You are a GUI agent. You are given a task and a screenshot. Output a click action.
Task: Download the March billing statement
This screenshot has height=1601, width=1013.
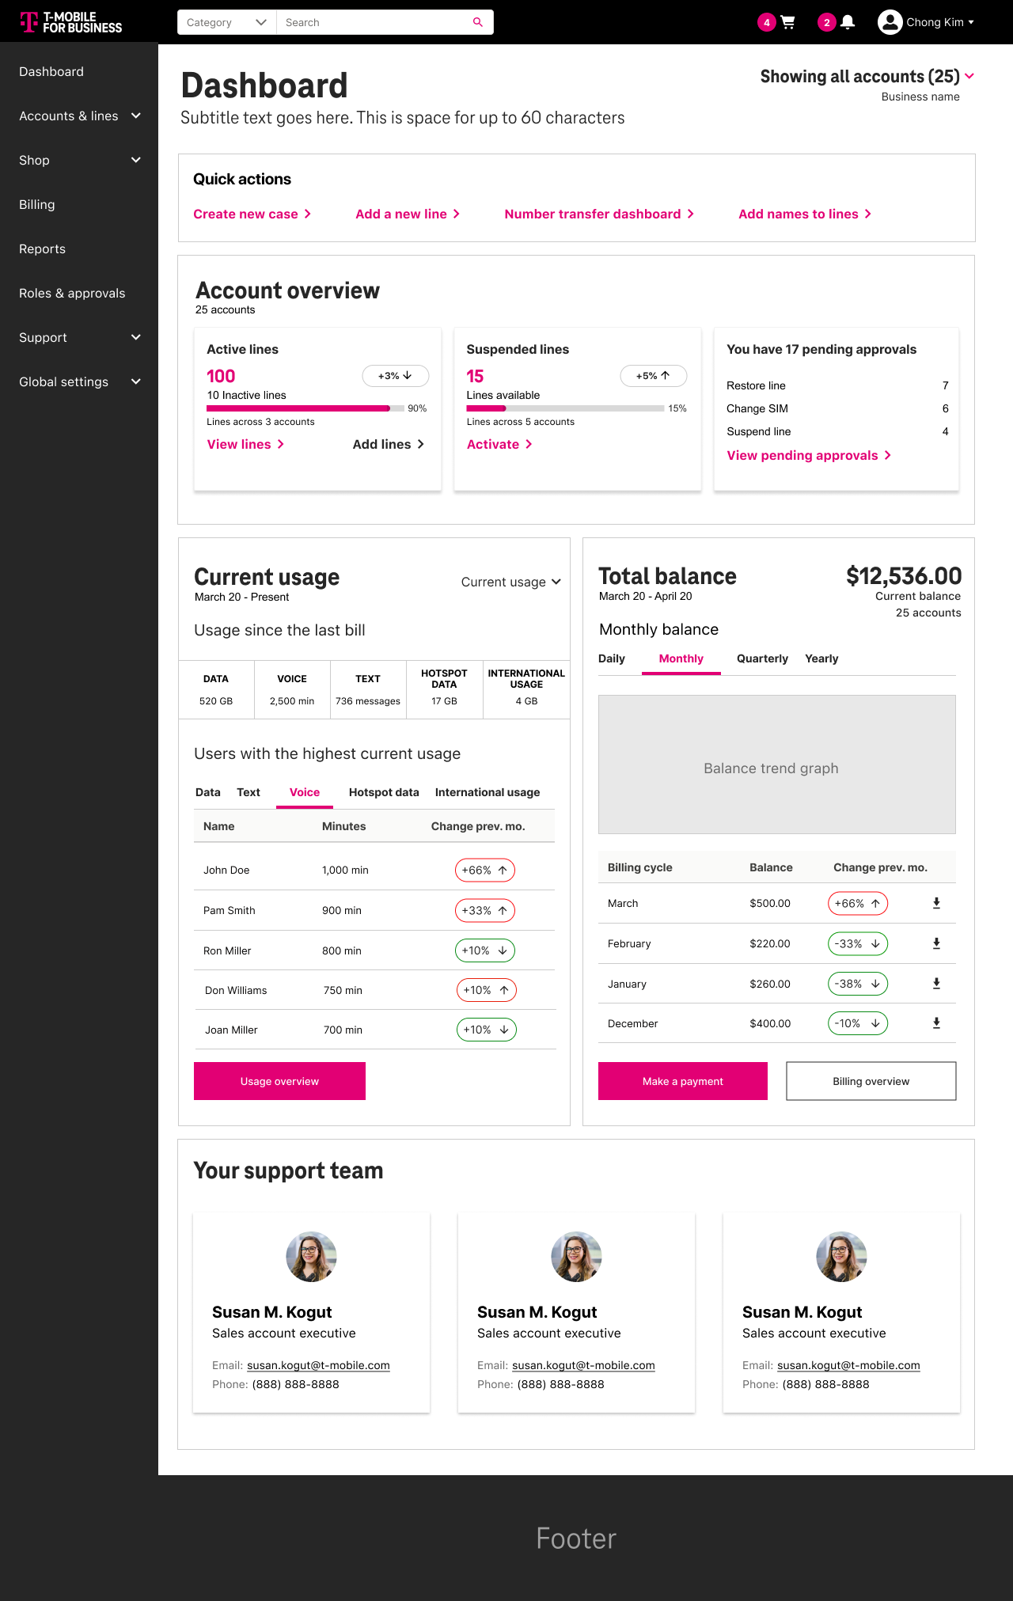936,903
